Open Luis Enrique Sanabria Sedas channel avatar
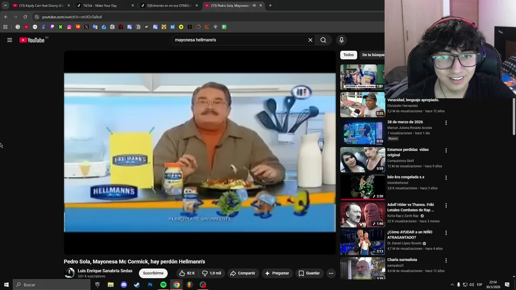The height and width of the screenshot is (290, 516). (70, 273)
